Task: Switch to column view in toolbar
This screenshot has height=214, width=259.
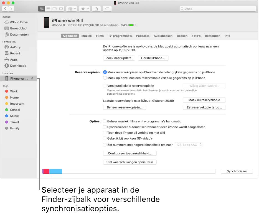Action: (55, 9)
